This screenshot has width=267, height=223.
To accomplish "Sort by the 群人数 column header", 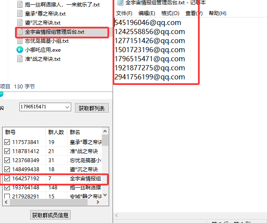I will point(57,132).
